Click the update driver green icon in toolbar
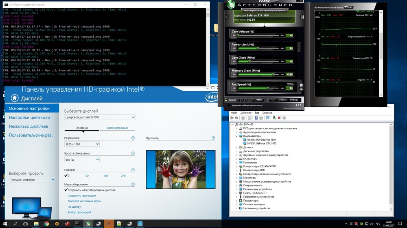This screenshot has height=228, width=407. point(274,118)
